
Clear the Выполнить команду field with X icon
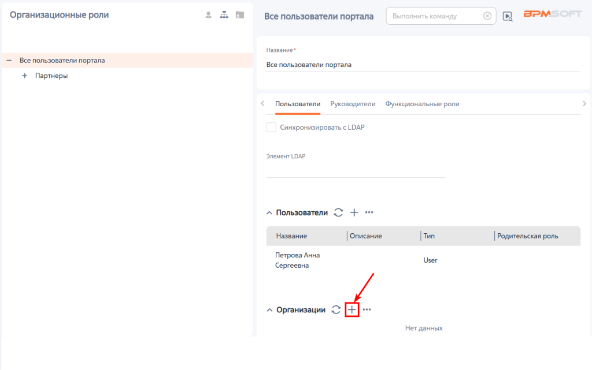(x=487, y=16)
